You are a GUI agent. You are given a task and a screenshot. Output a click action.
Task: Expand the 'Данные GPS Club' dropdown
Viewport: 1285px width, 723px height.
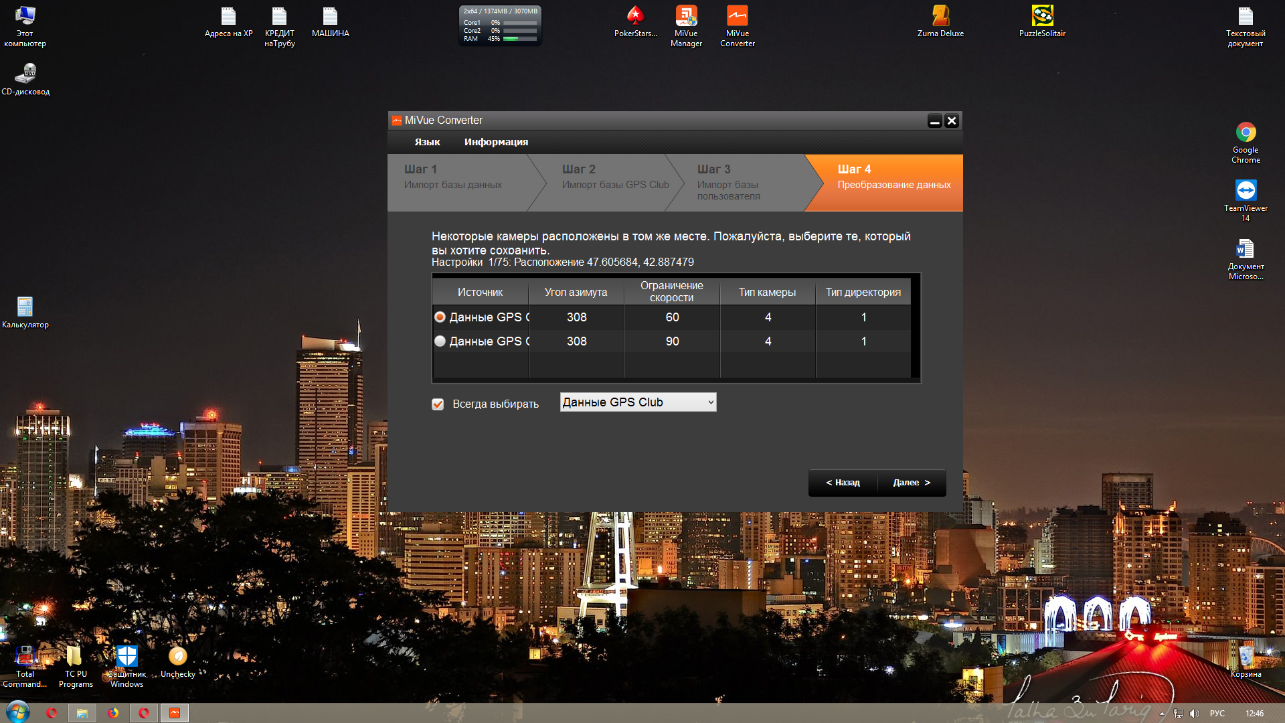point(638,402)
